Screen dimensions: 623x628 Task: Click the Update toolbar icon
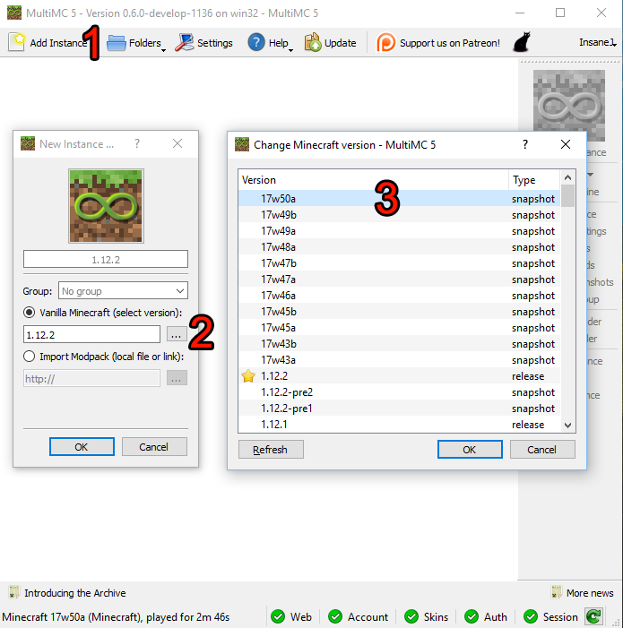click(x=330, y=43)
